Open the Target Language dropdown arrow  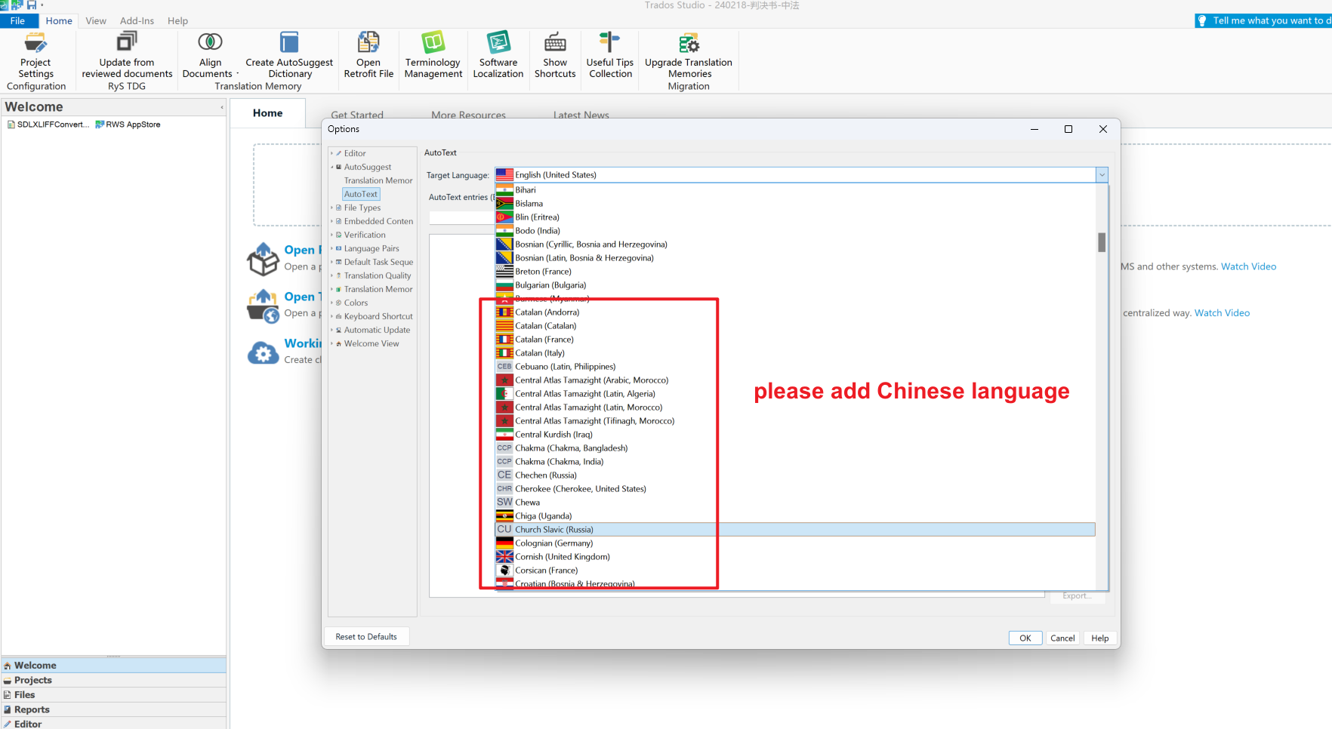[1102, 175]
